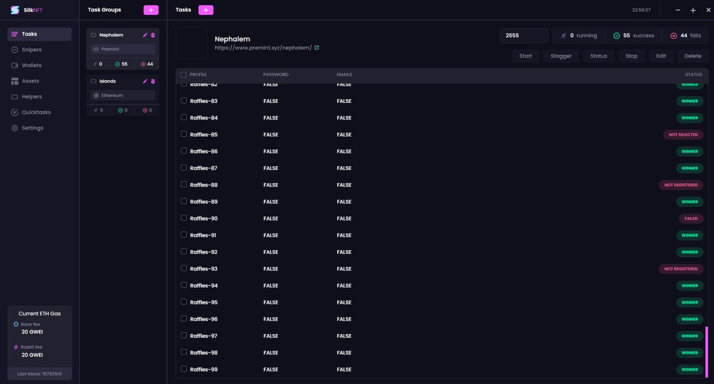Click the quantity field showing 2555
Viewport: 714px width, 384px height.
(x=524, y=35)
